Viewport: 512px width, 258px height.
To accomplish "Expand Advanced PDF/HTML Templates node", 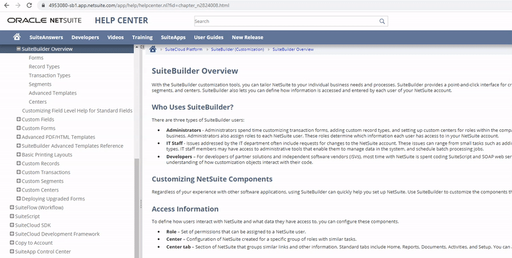I will pos(19,137).
